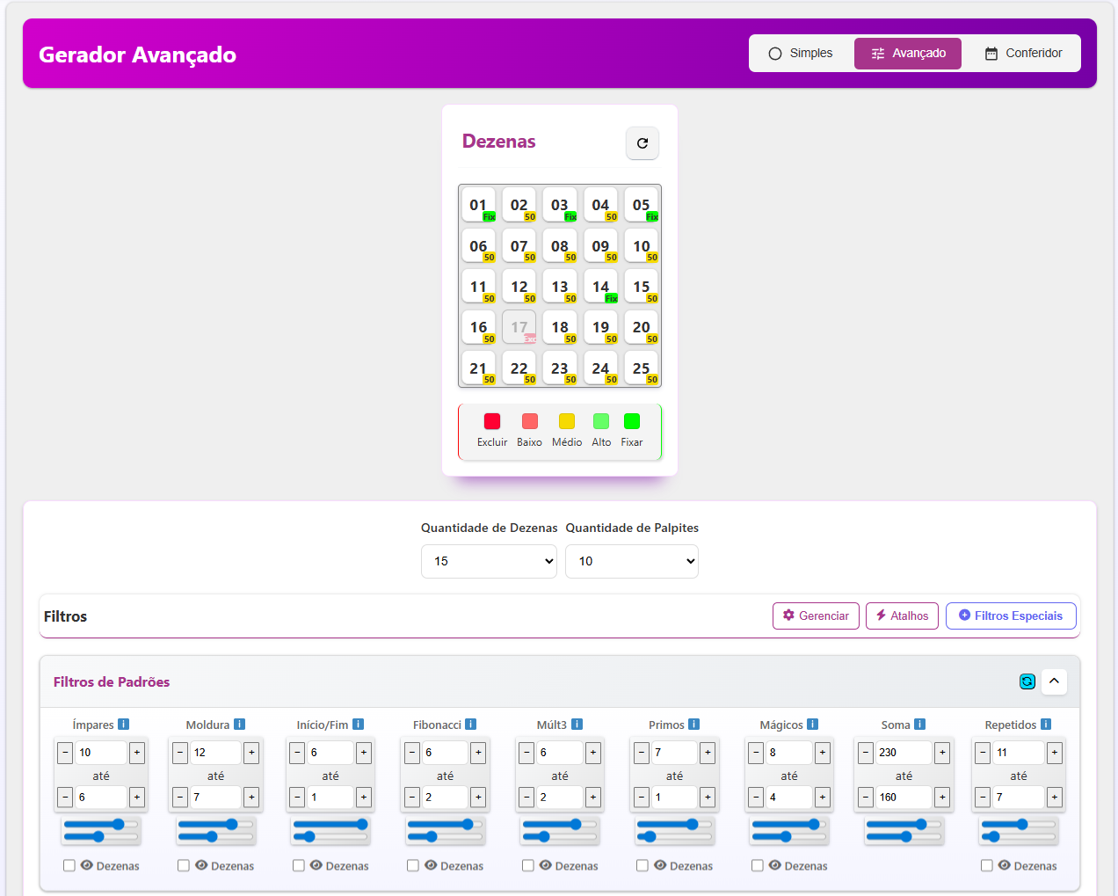
Task: Select the red Excluir color swatch
Action: coord(492,422)
